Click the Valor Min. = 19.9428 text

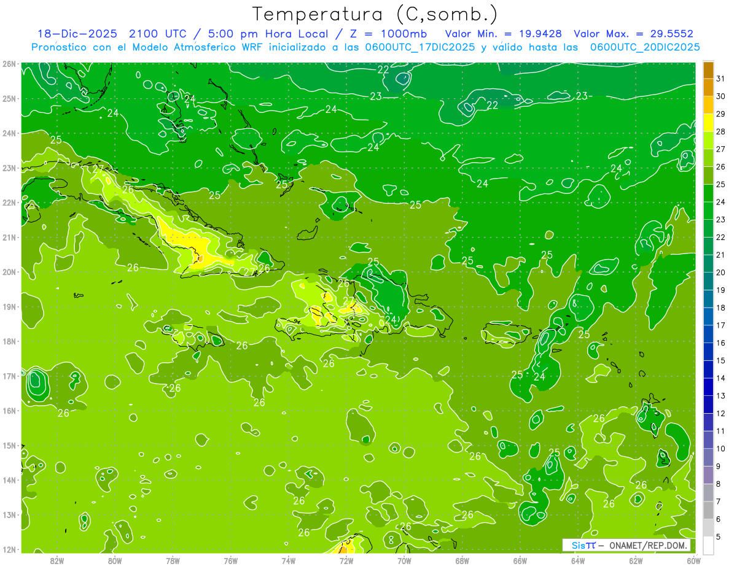pos(503,34)
